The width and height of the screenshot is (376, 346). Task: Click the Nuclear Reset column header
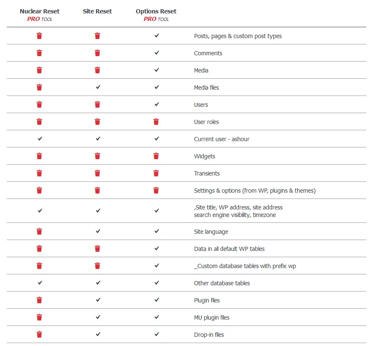point(40,12)
